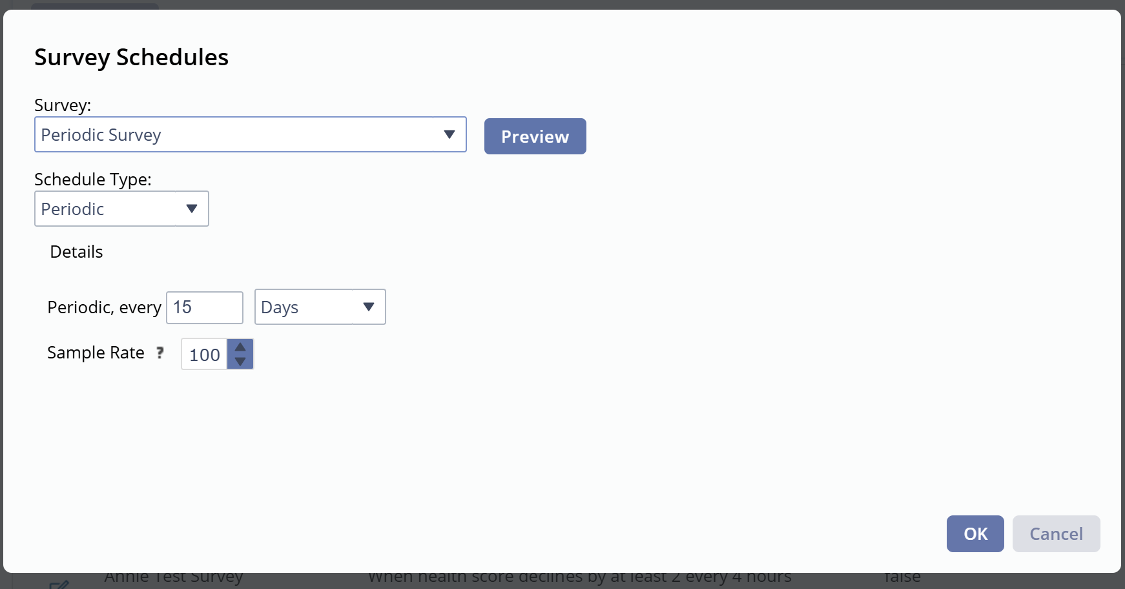Viewport: 1125px width, 589px height.
Task: Click into the Sample Rate value field
Action: (x=204, y=355)
